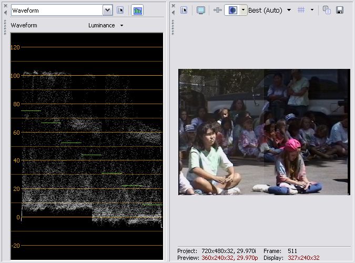The height and width of the screenshot is (263, 355).
Task: Open the Overlays dropdown arrow
Action: tap(312, 10)
